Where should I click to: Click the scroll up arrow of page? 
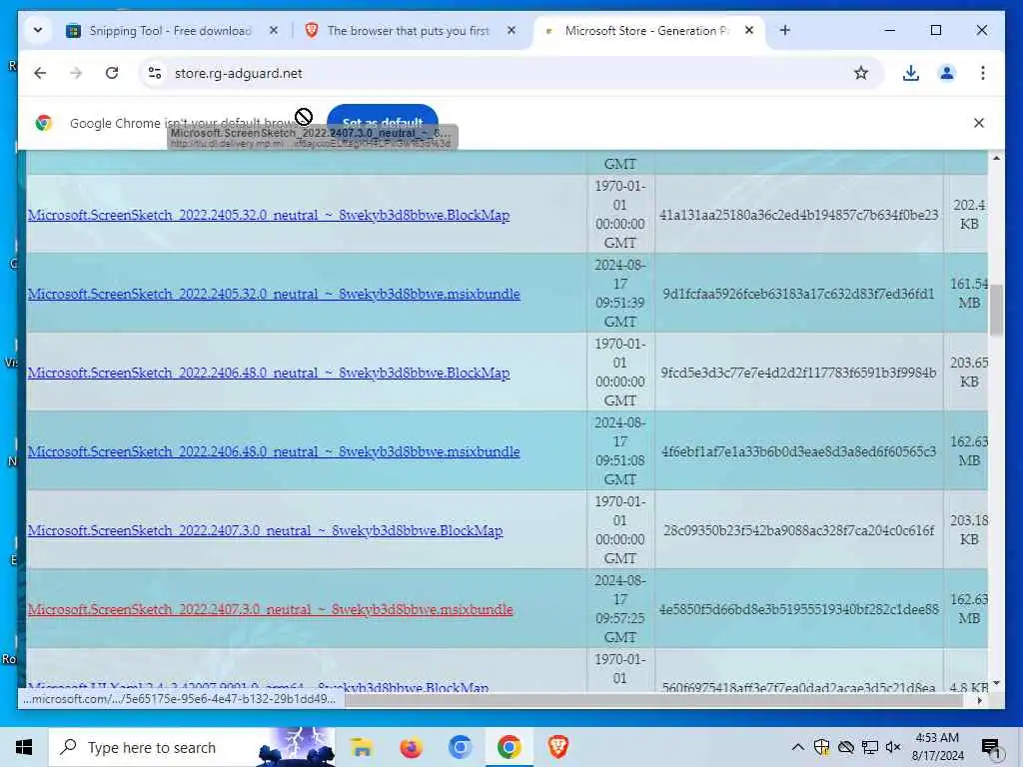(996, 158)
